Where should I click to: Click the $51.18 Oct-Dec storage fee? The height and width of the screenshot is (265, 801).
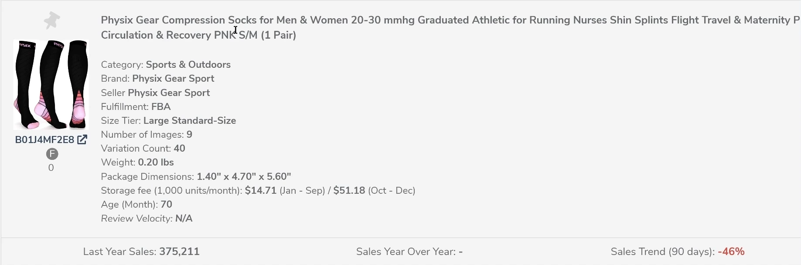point(349,191)
